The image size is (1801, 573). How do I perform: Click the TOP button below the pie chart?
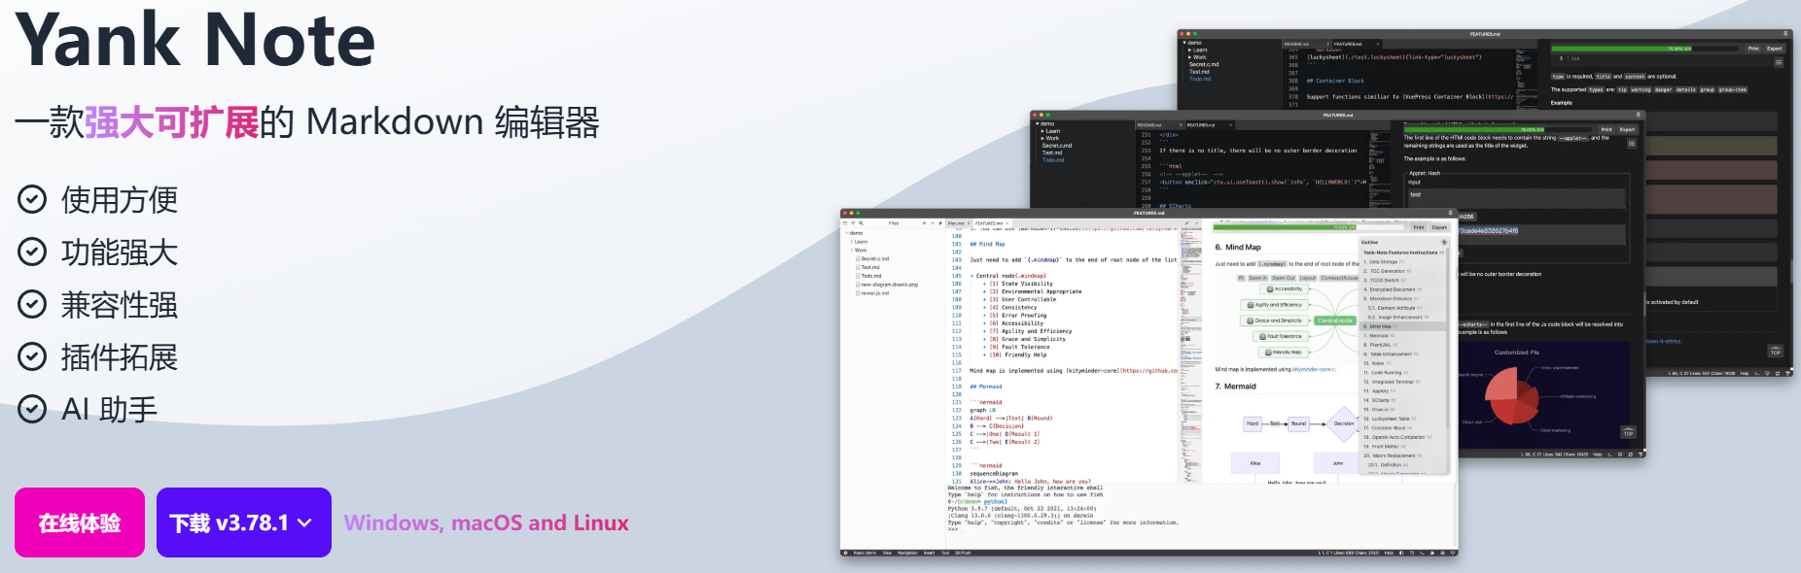[x=1628, y=433]
